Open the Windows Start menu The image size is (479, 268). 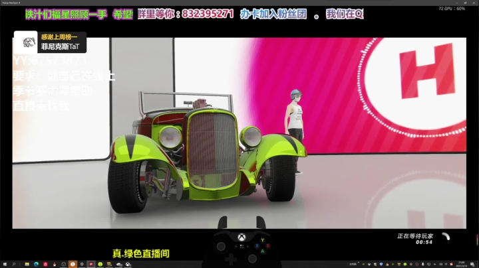point(5,264)
